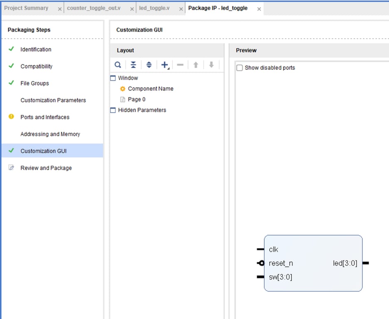Collapse all items in Layout toolbar
Viewport: 389px width, 319px height.
[133, 65]
